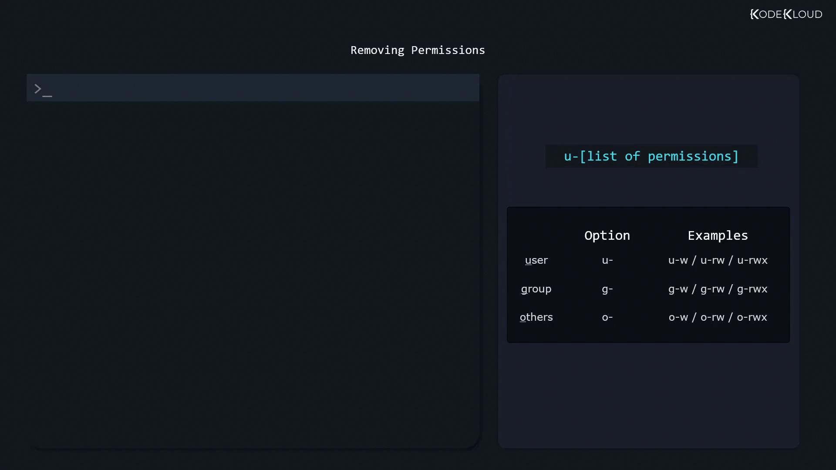Click the u- option cell
The width and height of the screenshot is (836, 470).
click(x=607, y=260)
